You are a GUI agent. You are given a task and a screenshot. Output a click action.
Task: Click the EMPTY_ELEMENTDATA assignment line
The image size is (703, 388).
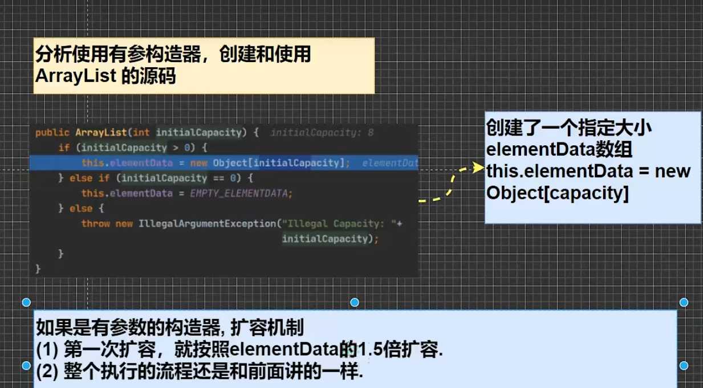tap(186, 194)
